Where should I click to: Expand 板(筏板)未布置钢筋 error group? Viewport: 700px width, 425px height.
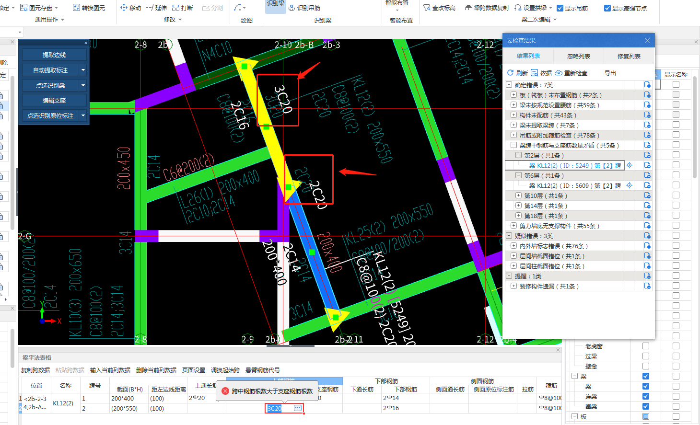tap(513, 95)
